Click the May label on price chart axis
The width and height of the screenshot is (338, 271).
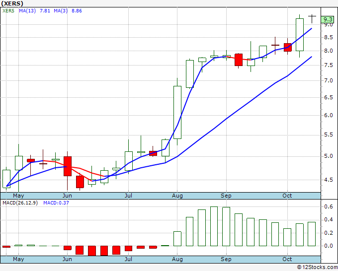[18, 196]
